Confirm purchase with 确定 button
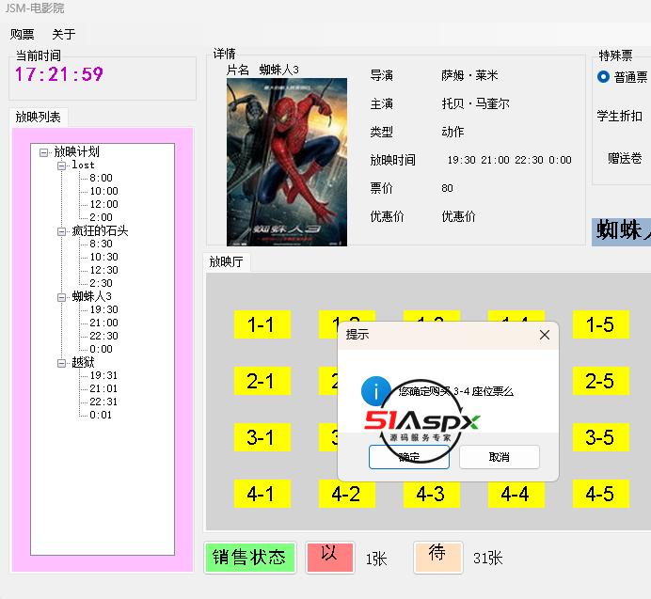 (x=409, y=457)
